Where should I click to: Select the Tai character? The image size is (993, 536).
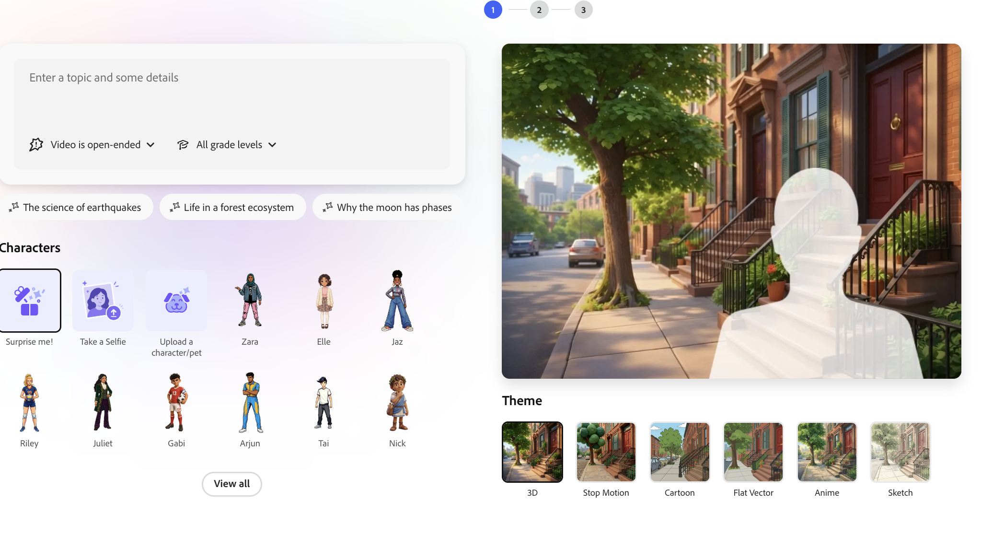coord(324,403)
